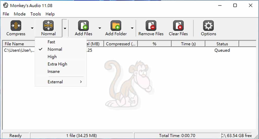Select Fast compression level
The height and width of the screenshot is (139, 259).
point(61,42)
